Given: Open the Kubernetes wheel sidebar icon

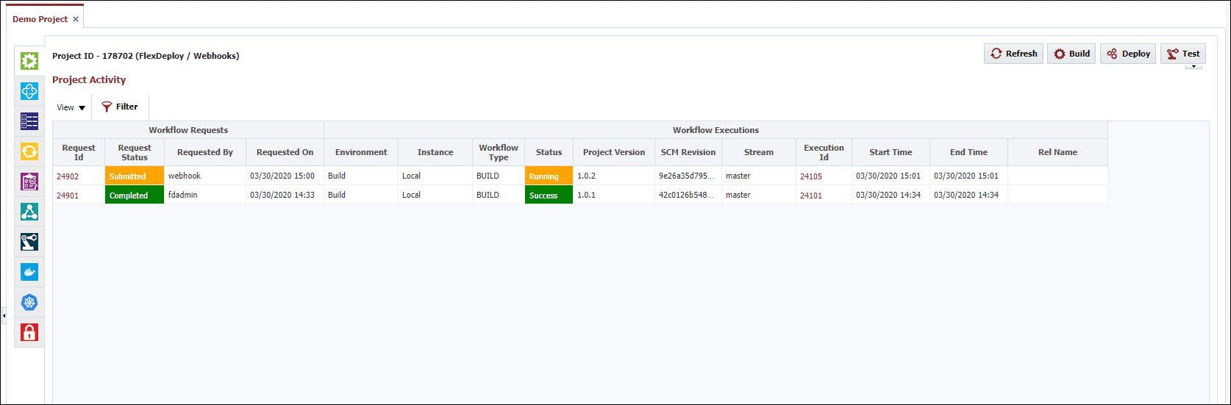Looking at the screenshot, I should tap(29, 302).
